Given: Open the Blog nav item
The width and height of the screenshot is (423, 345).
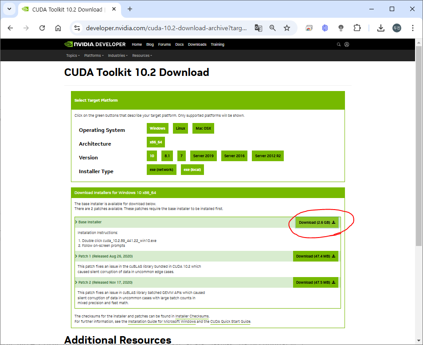Looking at the screenshot, I should (x=150, y=44).
